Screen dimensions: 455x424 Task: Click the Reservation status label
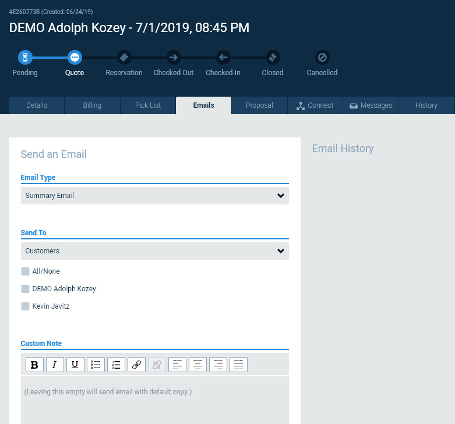[124, 72]
